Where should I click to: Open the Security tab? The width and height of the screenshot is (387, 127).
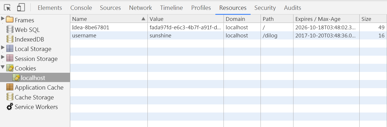click(265, 8)
